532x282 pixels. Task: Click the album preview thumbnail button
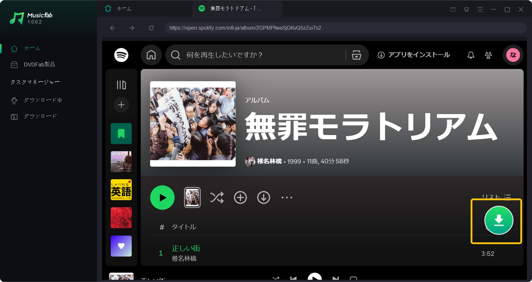(192, 198)
